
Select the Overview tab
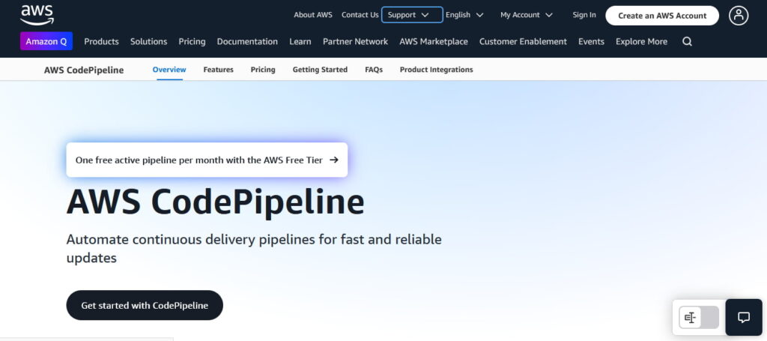click(x=169, y=70)
